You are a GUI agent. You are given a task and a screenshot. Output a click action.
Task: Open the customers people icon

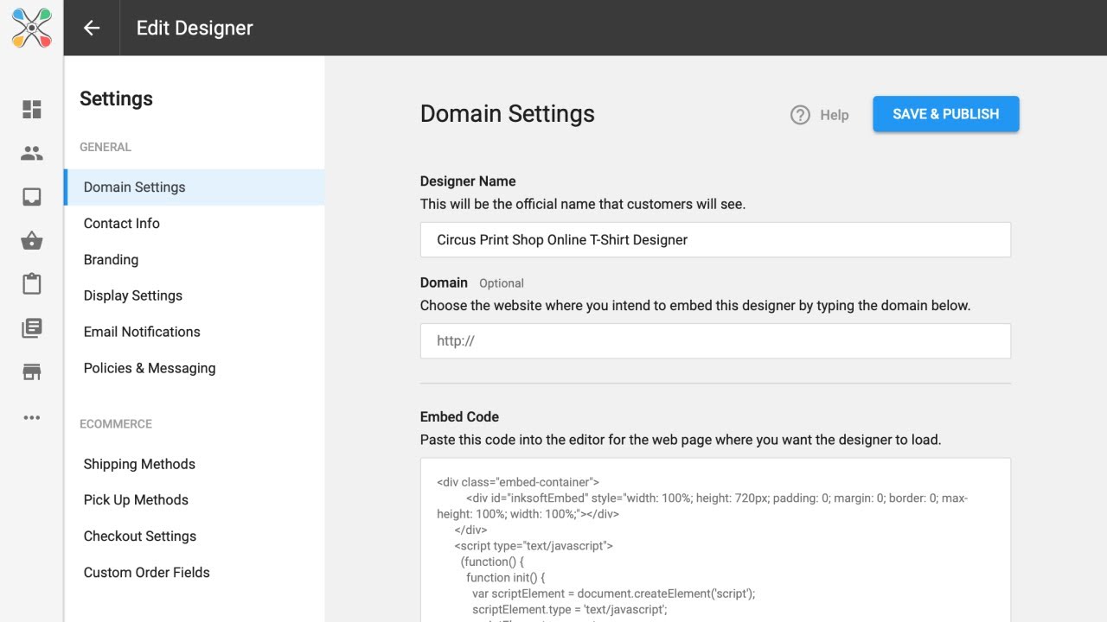pyautogui.click(x=32, y=153)
